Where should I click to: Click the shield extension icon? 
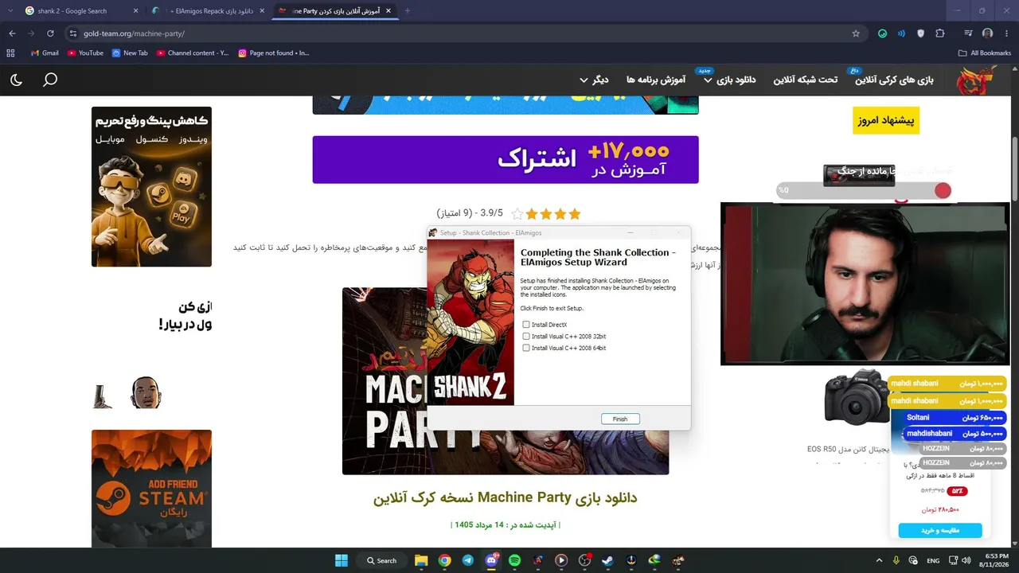pos(921,33)
